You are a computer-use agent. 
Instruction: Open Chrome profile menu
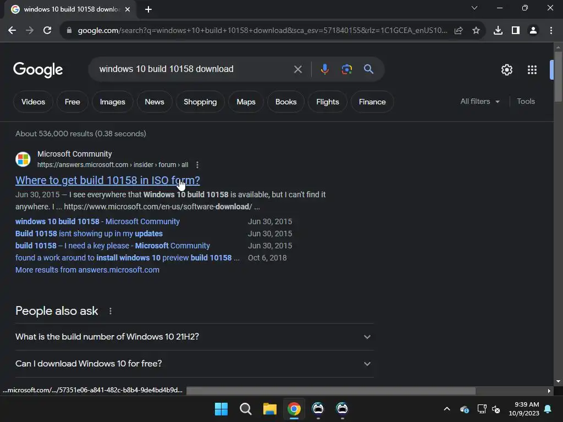[x=533, y=31]
